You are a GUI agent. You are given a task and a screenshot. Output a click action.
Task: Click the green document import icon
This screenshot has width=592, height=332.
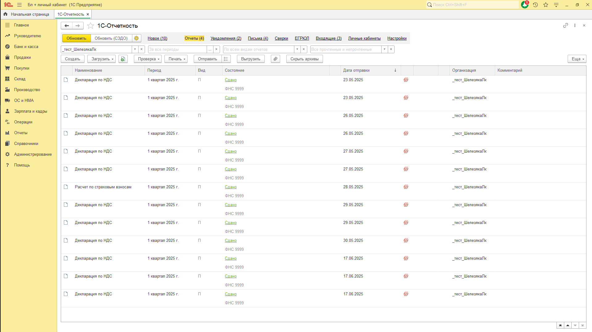pos(123,59)
